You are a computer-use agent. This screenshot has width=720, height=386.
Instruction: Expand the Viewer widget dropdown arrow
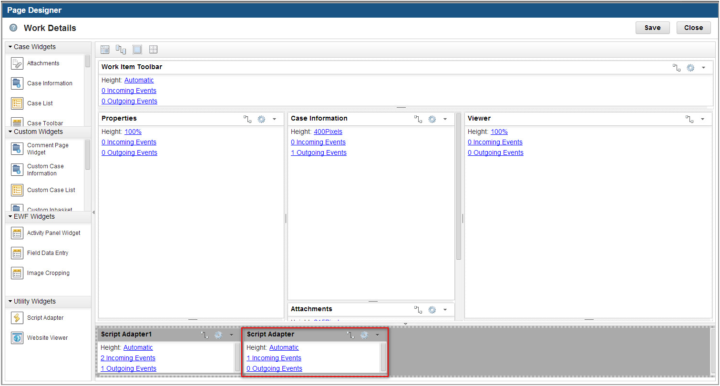click(703, 119)
